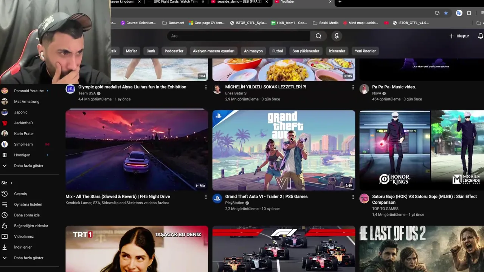The height and width of the screenshot is (272, 484).
Task: Open the notifications bell
Action: pos(480,36)
